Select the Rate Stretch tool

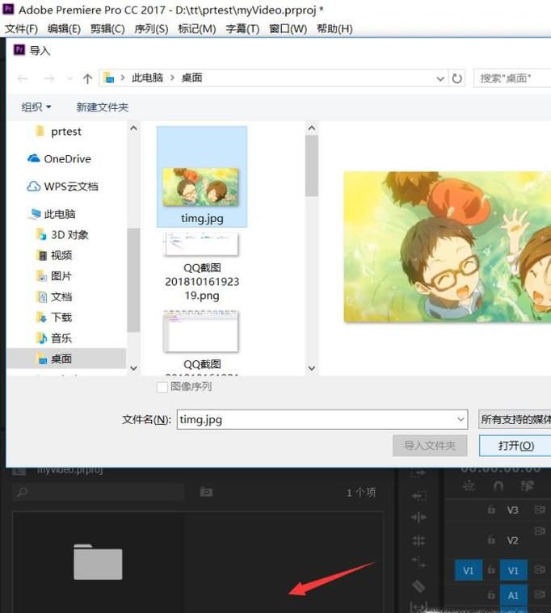[419, 563]
